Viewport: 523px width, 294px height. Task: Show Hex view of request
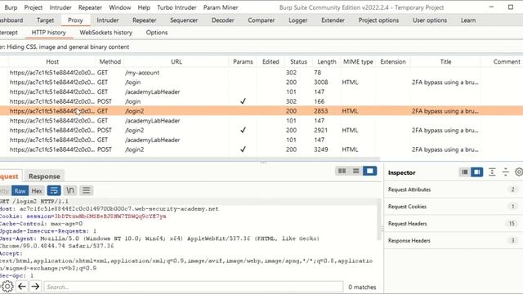pyautogui.click(x=37, y=190)
